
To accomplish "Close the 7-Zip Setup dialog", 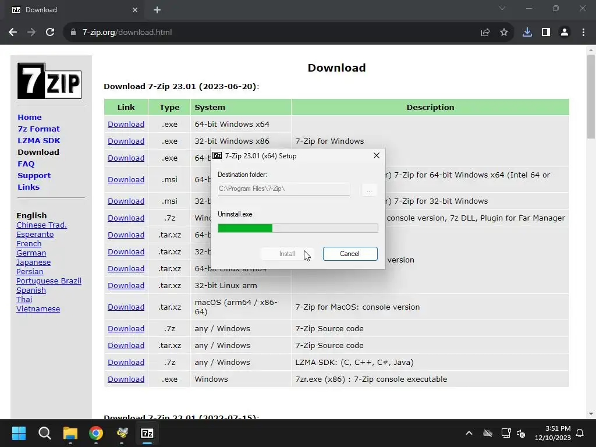I will coord(377,155).
